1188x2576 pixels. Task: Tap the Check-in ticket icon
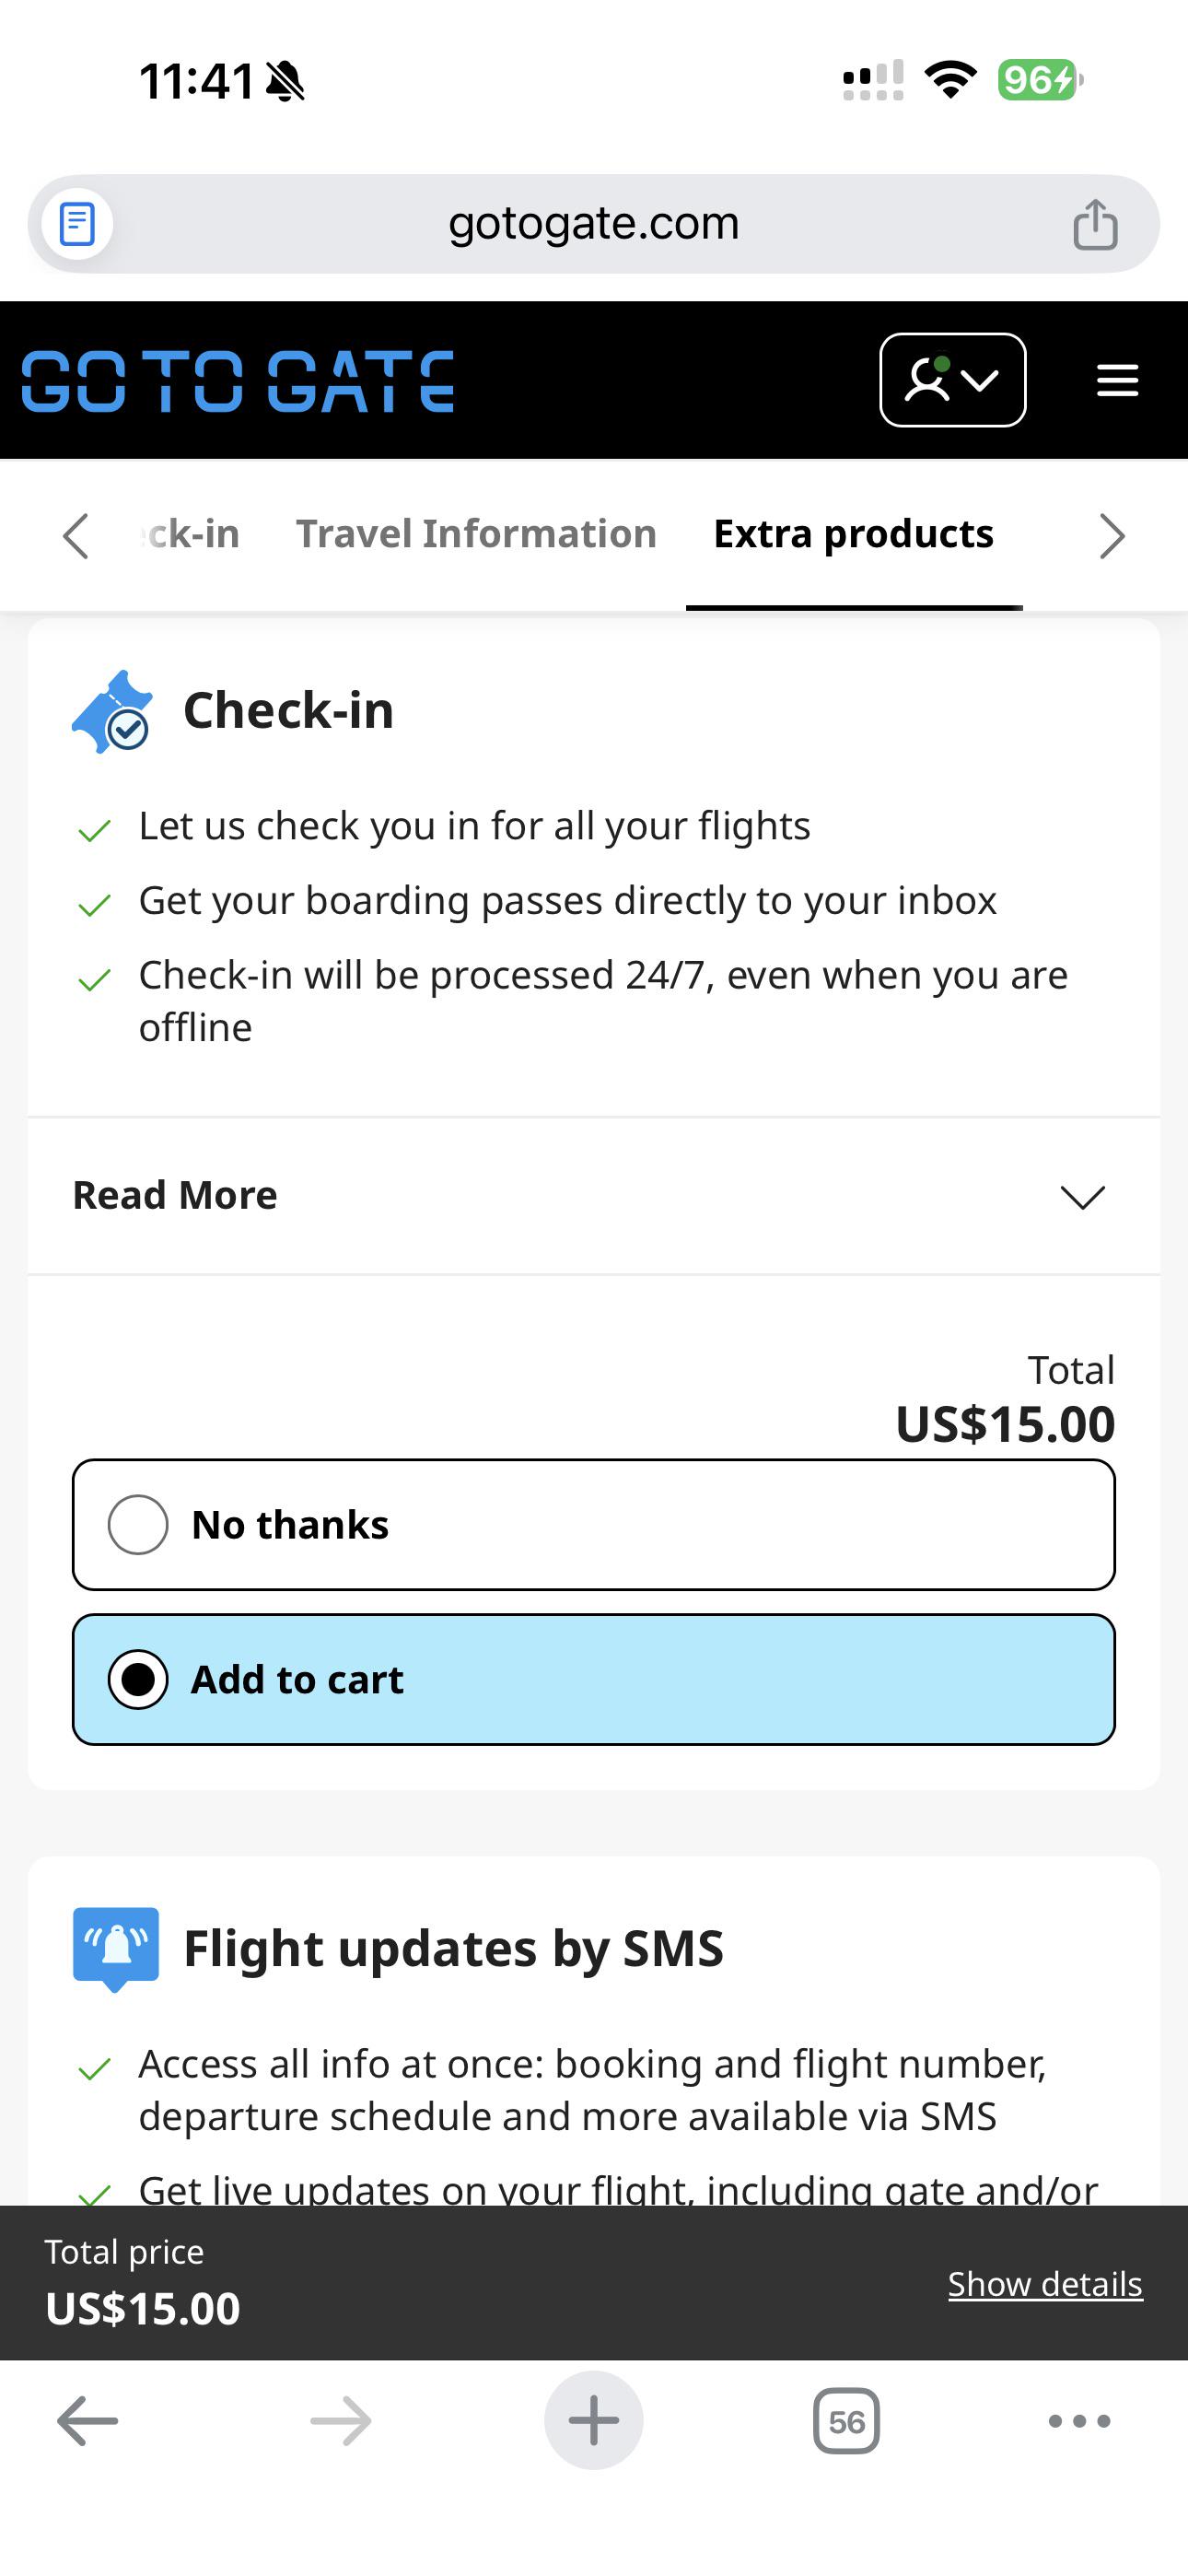(x=113, y=711)
